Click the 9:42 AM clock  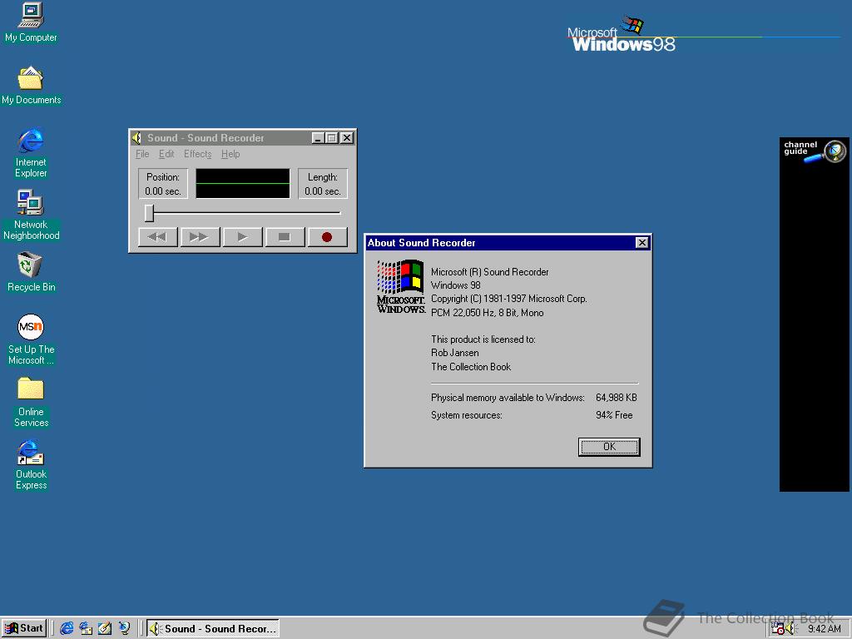(x=825, y=629)
